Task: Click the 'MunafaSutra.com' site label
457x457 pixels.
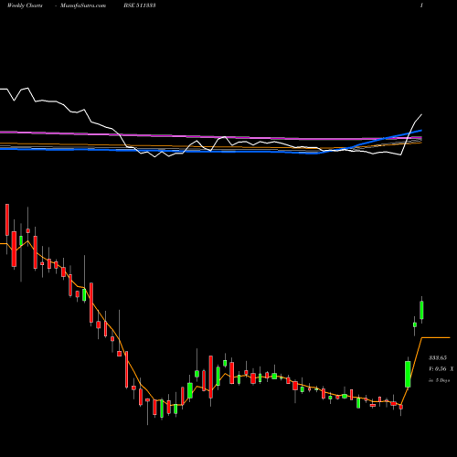Action: (83, 5)
